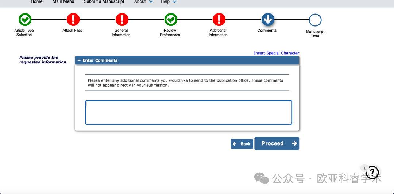The image size is (394, 194).
Task: Jump to the Manuscript Data empty circle step
Action: tap(315, 20)
